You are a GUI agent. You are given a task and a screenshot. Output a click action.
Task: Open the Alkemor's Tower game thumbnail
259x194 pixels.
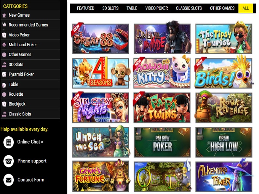[224, 177]
